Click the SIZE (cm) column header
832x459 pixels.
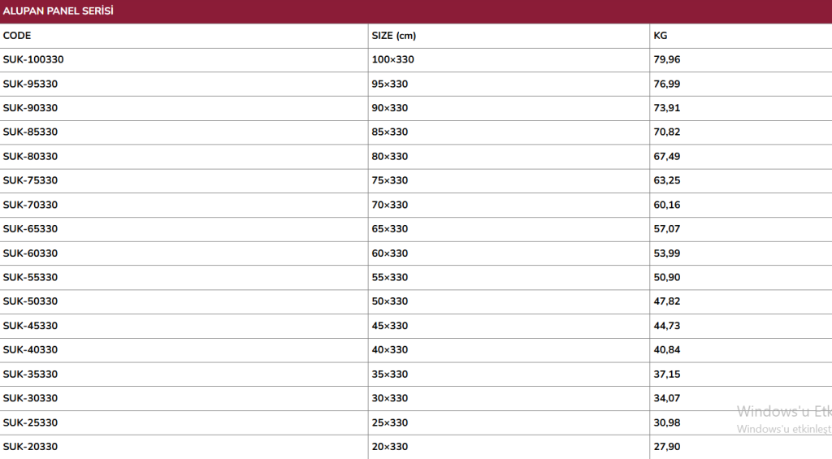point(394,36)
